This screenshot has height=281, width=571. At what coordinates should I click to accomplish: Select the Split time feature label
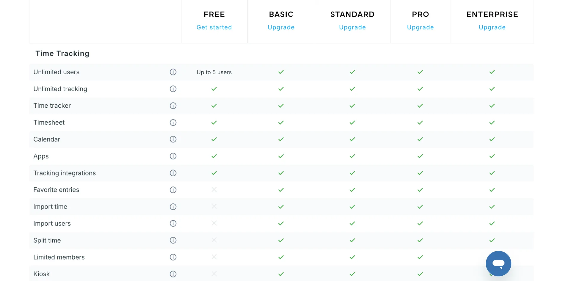[47, 240]
